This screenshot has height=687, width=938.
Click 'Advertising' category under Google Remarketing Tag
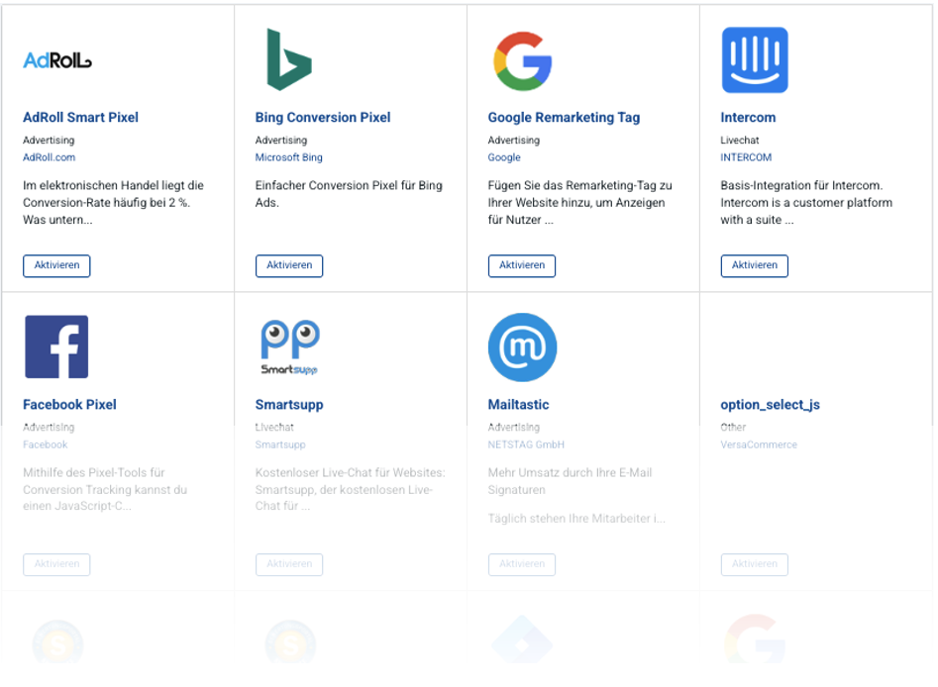coord(514,140)
